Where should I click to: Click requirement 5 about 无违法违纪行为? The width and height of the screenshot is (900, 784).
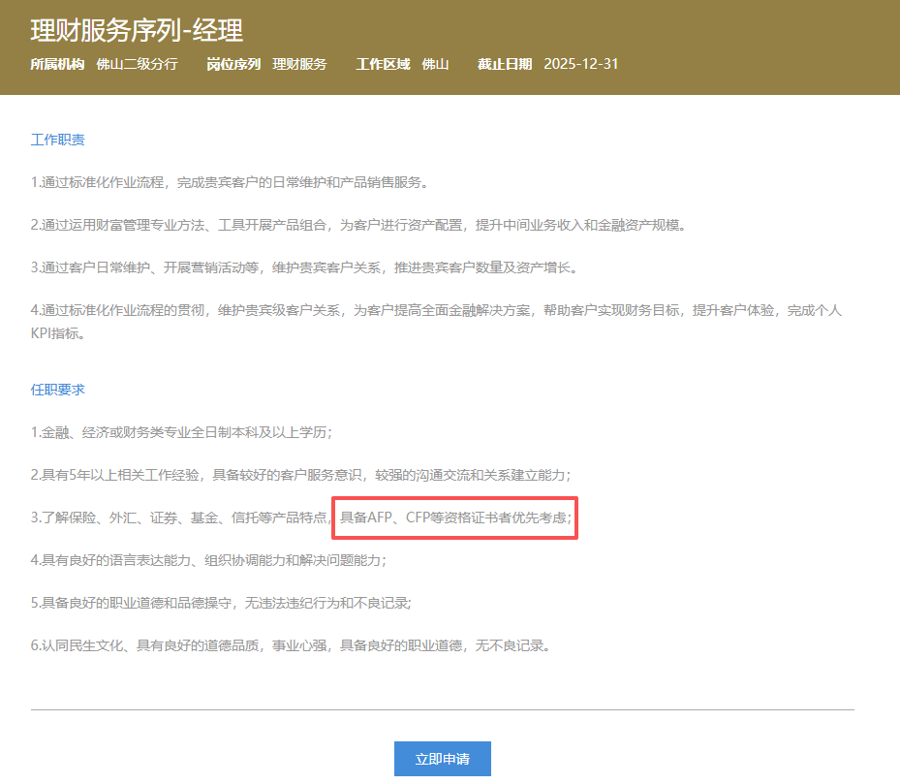[x=221, y=603]
